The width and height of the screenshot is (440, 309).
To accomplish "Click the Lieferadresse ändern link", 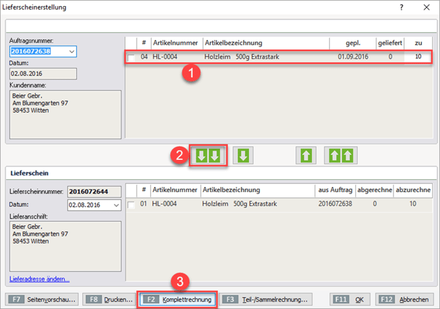I will coord(39,279).
